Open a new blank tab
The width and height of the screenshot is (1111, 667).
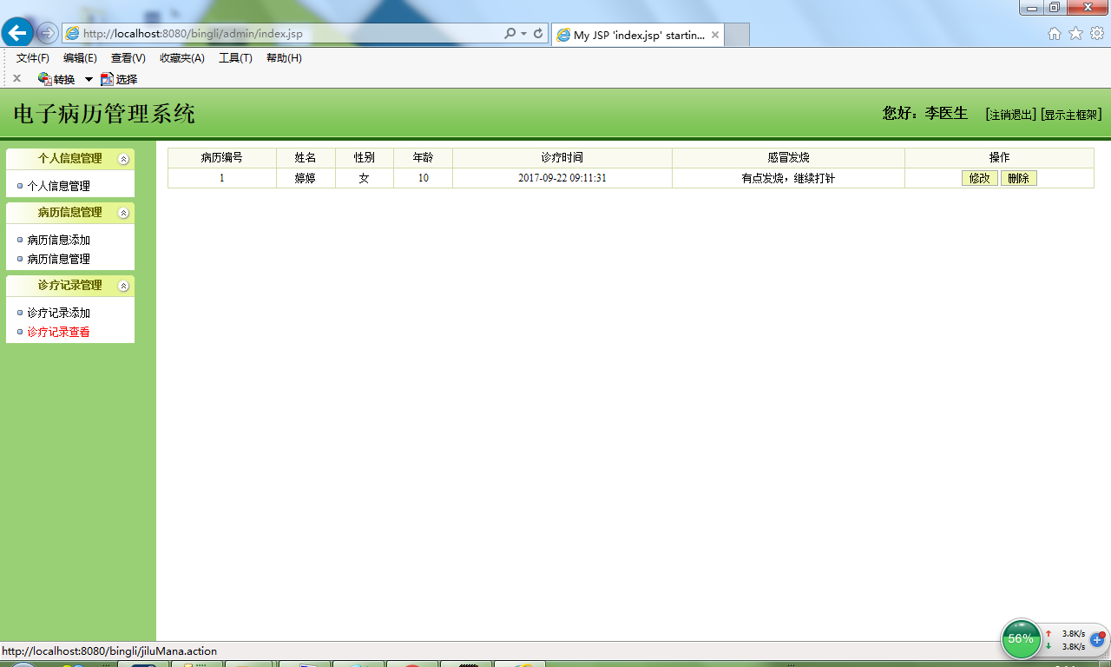[x=737, y=35]
